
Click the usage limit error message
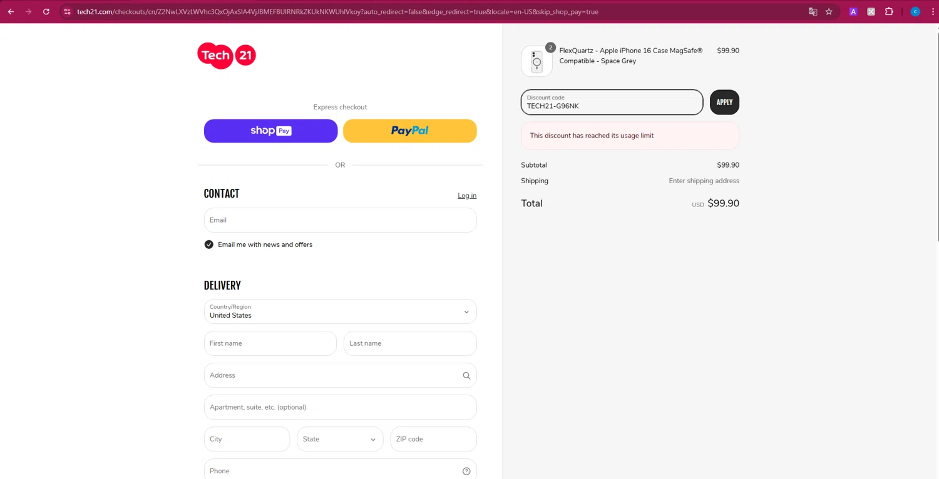click(630, 135)
